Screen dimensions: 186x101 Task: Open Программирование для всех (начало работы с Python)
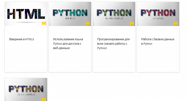(113, 44)
